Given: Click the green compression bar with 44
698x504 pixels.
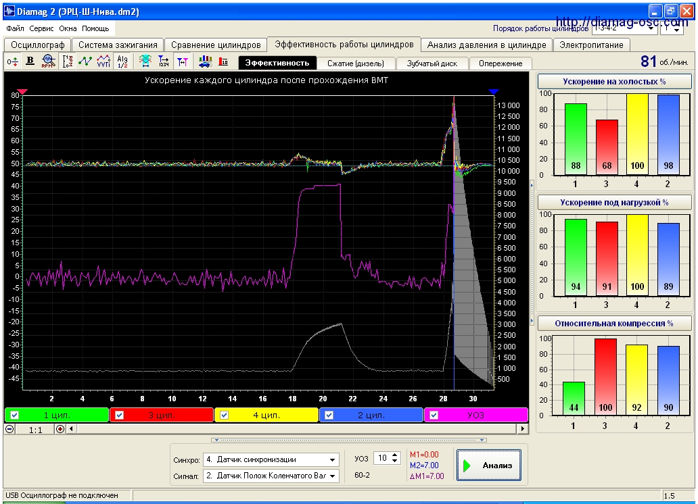Looking at the screenshot, I should click(x=574, y=399).
